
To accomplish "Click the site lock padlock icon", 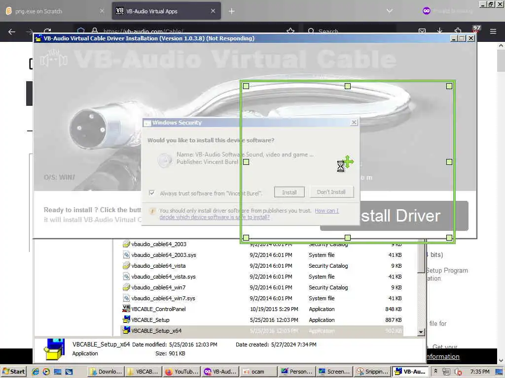I will point(95,31).
